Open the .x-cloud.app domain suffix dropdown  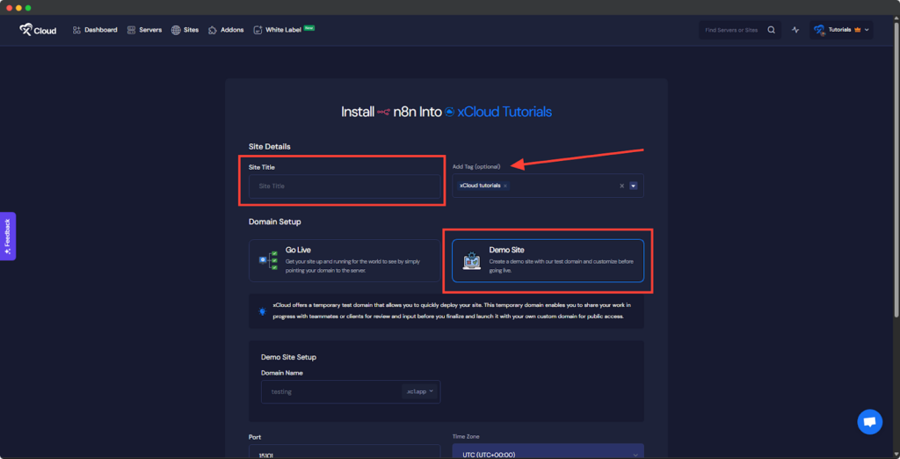[420, 391]
